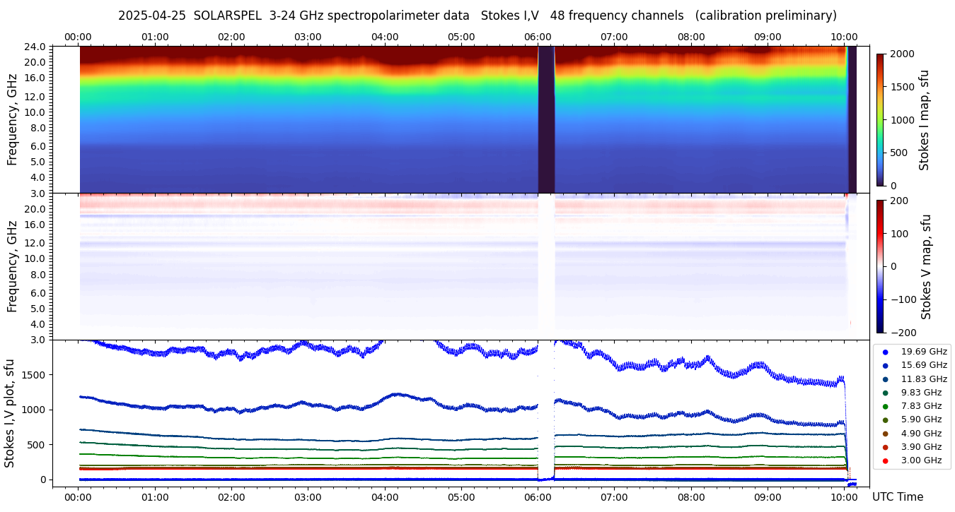
Task: Click the plot title with SOLARSPEL text
Action: click(x=477, y=16)
